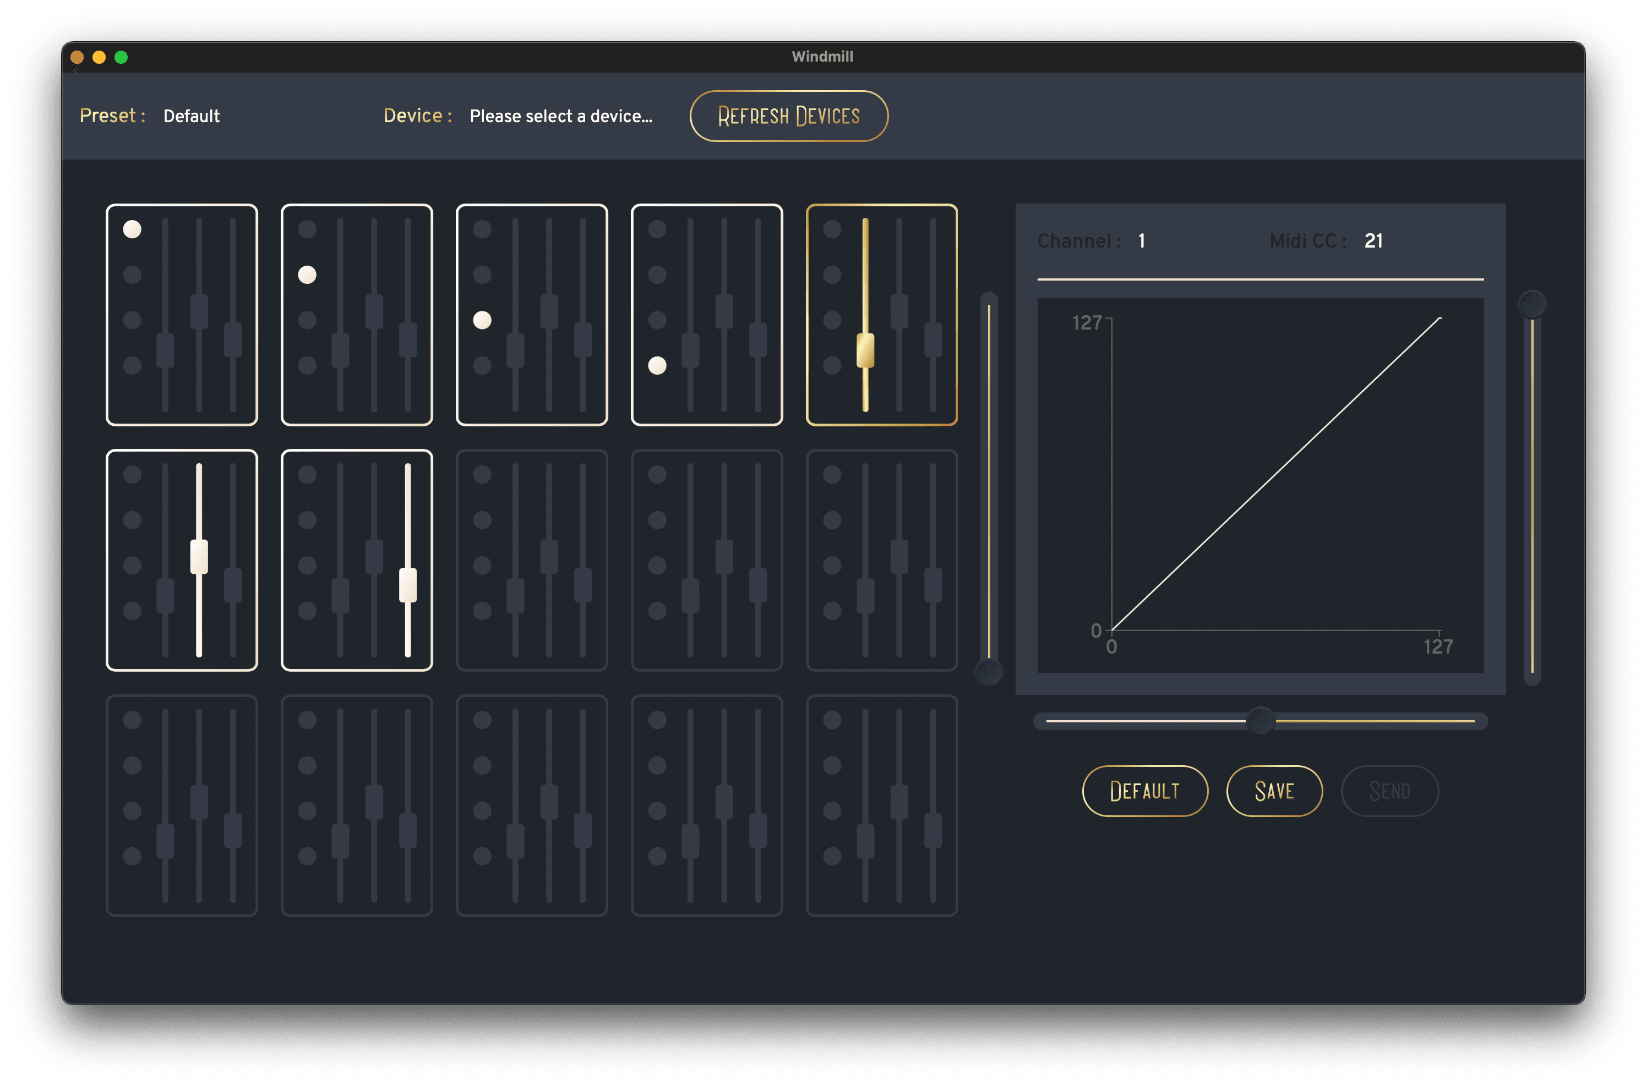This screenshot has width=1647, height=1086.
Task: Click the gold-highlighted first-fader card
Action: click(x=881, y=315)
